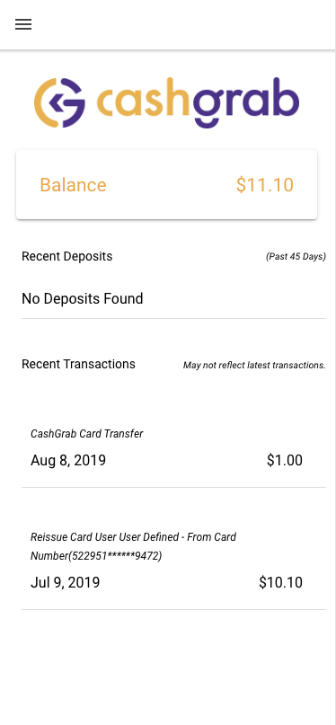Click the Jul 9, 2019 transaction date
This screenshot has width=336, height=725.
pos(66,582)
